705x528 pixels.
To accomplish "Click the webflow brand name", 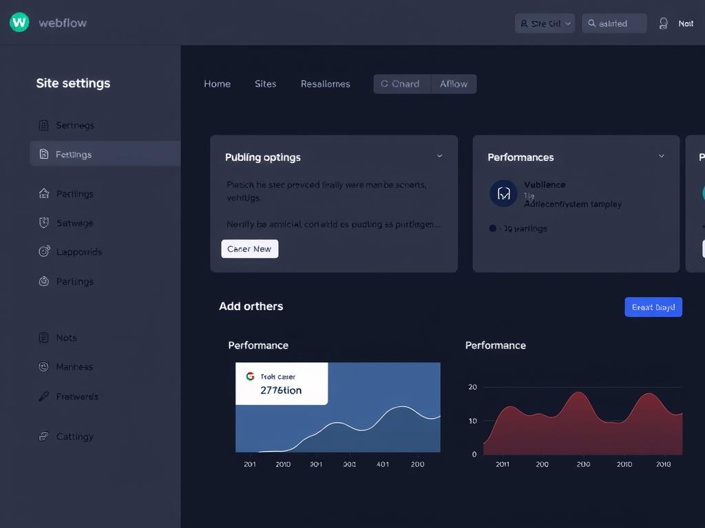I will coord(63,23).
